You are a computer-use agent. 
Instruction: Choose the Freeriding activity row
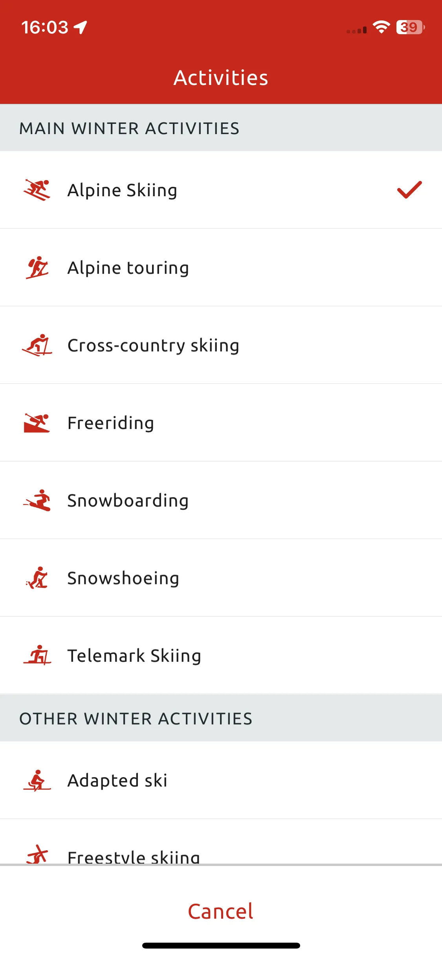point(221,423)
